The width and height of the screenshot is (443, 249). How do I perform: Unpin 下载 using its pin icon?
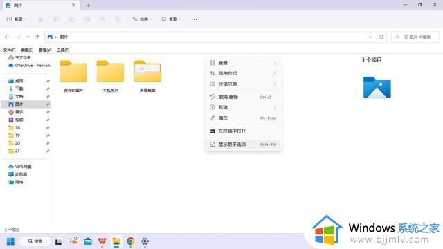coord(48,89)
